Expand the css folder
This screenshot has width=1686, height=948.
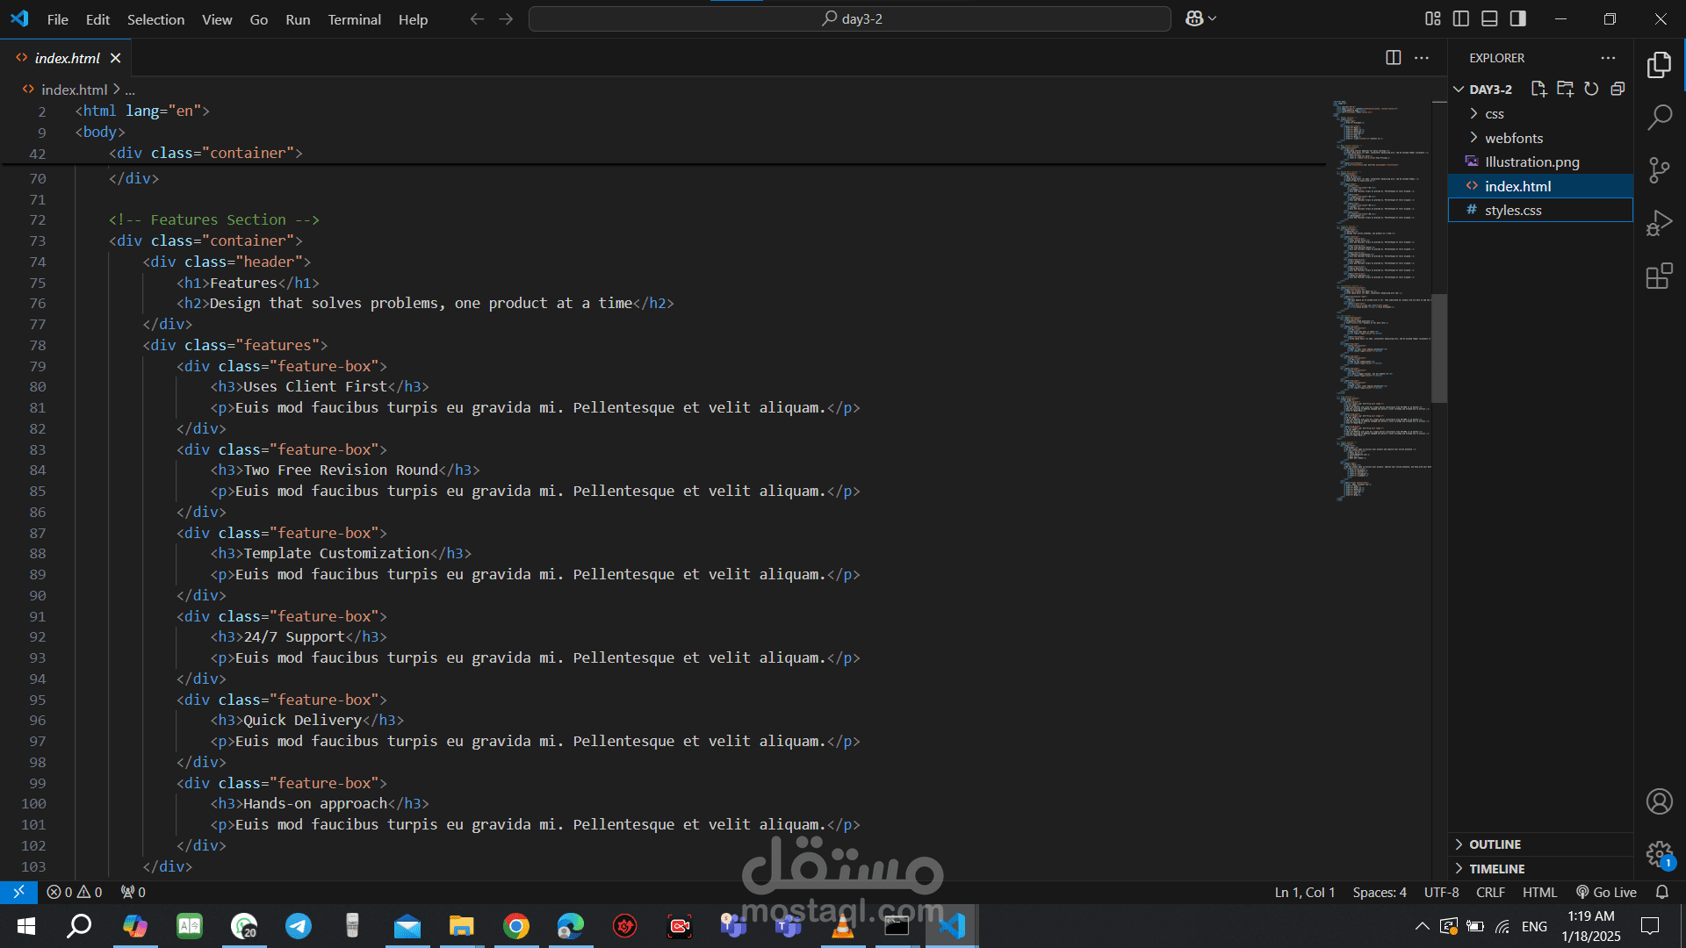1494,114
